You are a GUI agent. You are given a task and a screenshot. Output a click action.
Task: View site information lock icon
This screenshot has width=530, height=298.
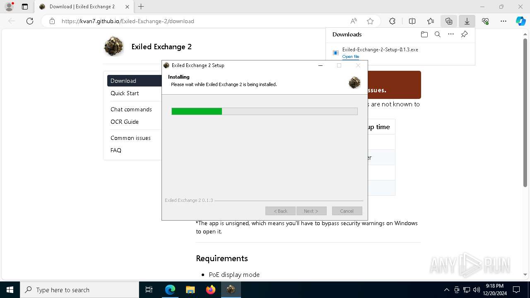[x=52, y=21]
